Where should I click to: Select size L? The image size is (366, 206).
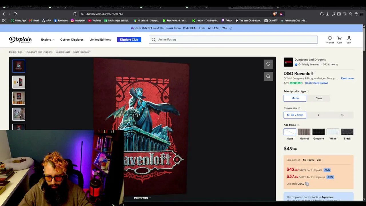click(319, 115)
